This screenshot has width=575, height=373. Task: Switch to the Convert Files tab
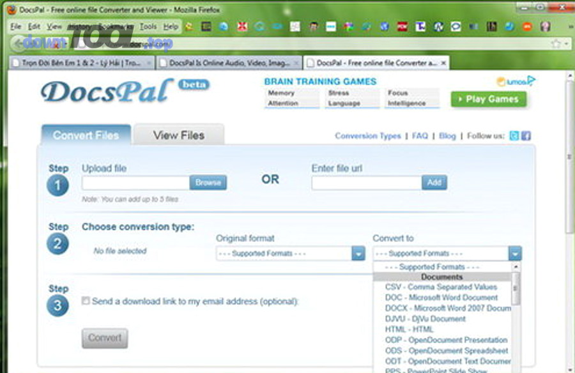point(86,135)
